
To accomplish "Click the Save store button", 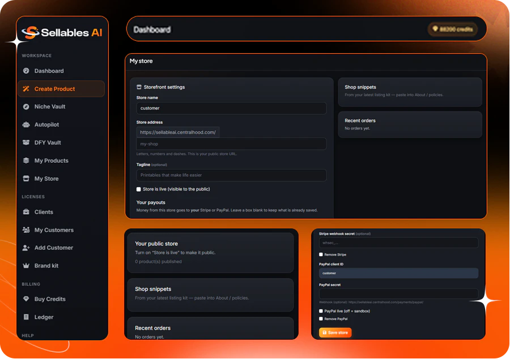I will click(x=335, y=332).
